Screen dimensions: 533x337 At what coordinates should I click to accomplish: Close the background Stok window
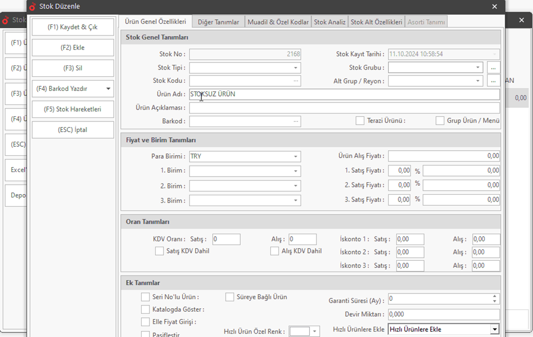click(x=522, y=20)
